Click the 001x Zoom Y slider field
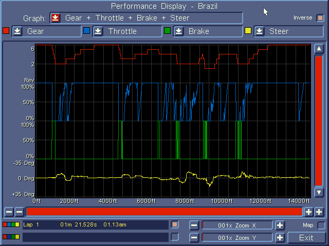Image resolution: width=329 pixels, height=246 pixels. (x=237, y=238)
